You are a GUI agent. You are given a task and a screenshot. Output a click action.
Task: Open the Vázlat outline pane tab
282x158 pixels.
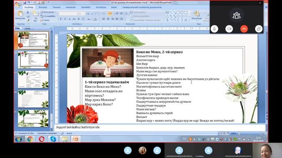[x=27, y=28]
